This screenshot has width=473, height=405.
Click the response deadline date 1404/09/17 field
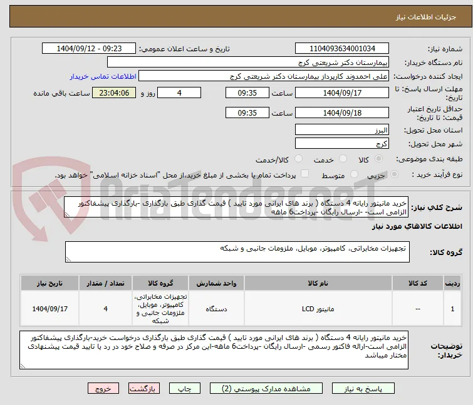(x=342, y=92)
